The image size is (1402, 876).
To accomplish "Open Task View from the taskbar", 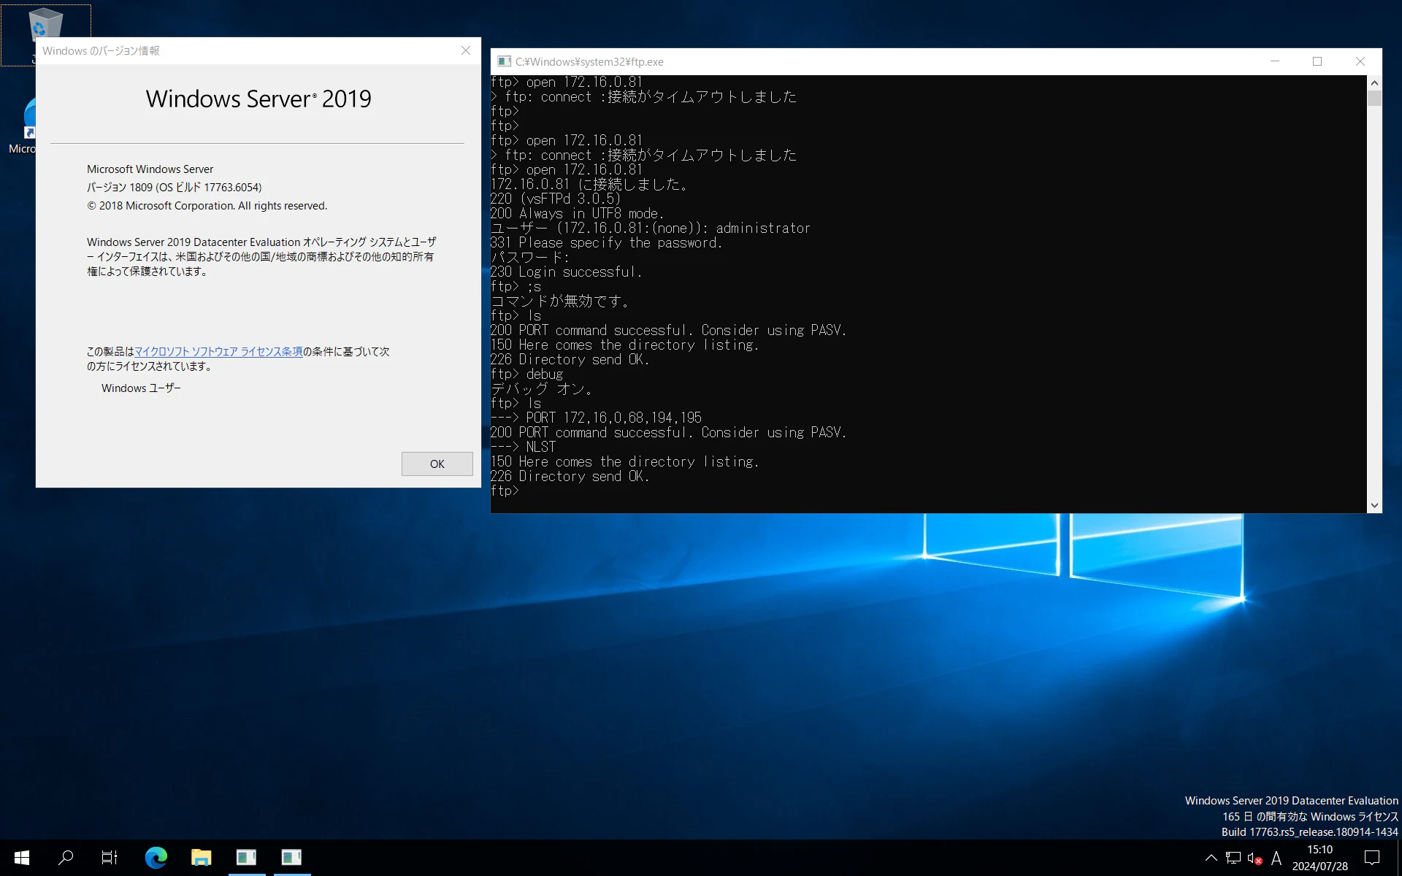I will [x=110, y=858].
